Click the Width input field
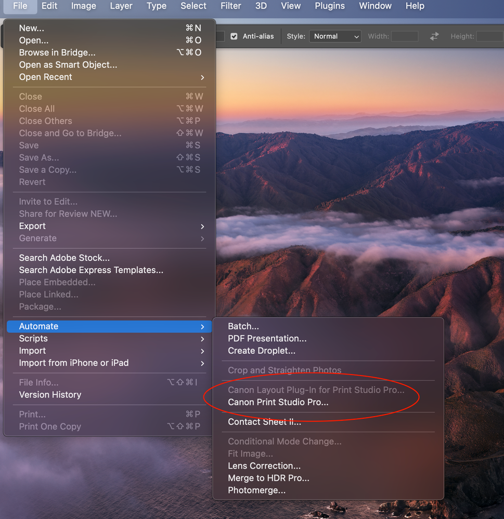Screen dimensions: 504x519 (x=405, y=36)
